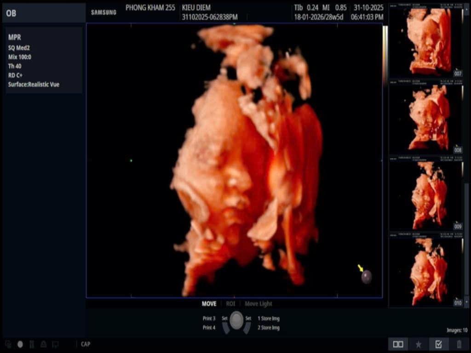Screen dimensions: 471x353
Task: Click the trash delete icon
Action: 459,344
